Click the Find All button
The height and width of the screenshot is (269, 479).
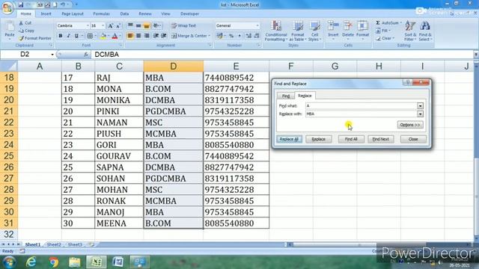point(351,139)
